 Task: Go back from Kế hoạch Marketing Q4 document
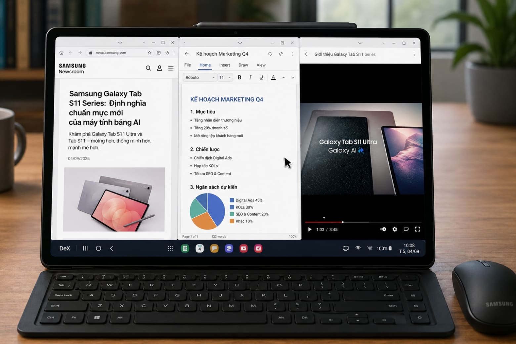(x=187, y=54)
